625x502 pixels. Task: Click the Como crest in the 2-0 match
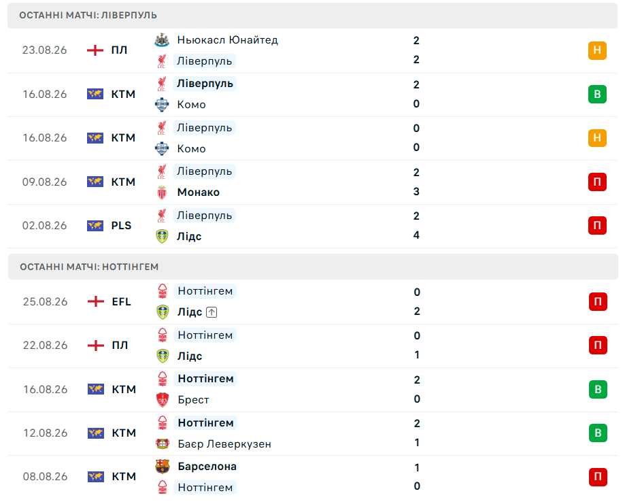[162, 105]
